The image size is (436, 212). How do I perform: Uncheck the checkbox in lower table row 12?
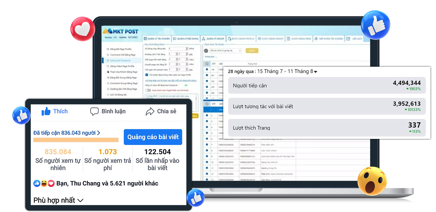tap(207, 174)
